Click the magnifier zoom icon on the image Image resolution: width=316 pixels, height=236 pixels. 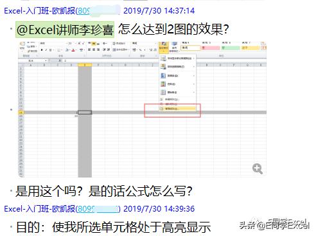(x=257, y=168)
